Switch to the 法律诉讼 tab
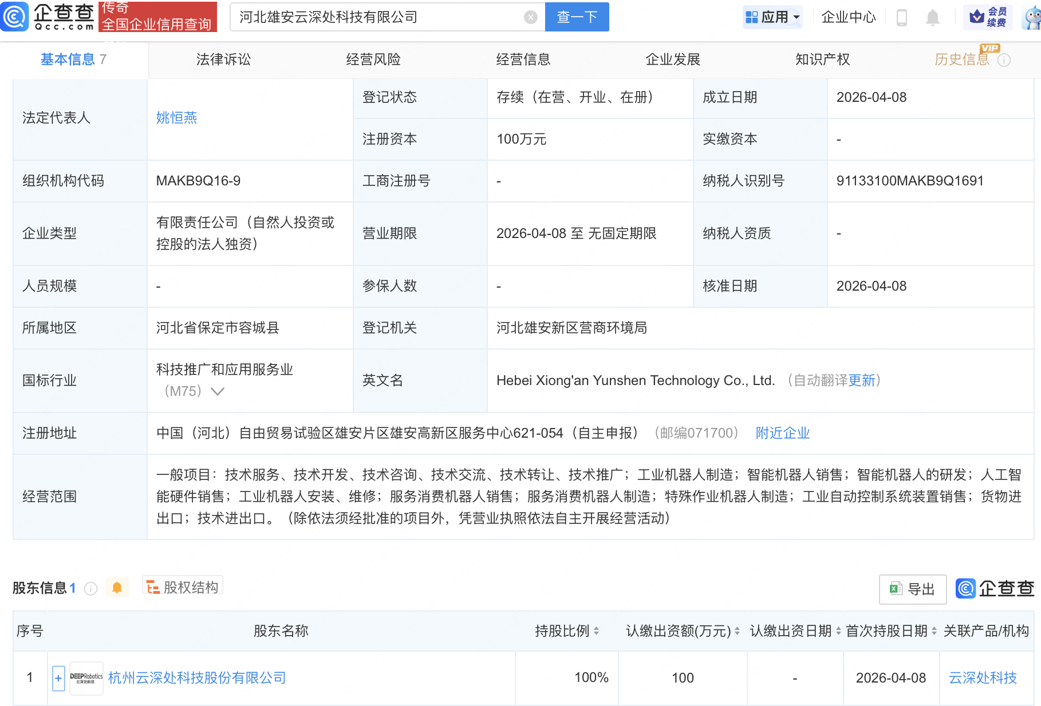Screen dimensions: 1041x706 (x=223, y=59)
